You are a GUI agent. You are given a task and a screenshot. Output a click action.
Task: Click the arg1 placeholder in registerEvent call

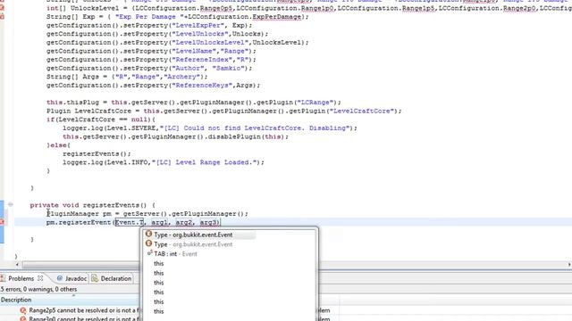(x=159, y=222)
